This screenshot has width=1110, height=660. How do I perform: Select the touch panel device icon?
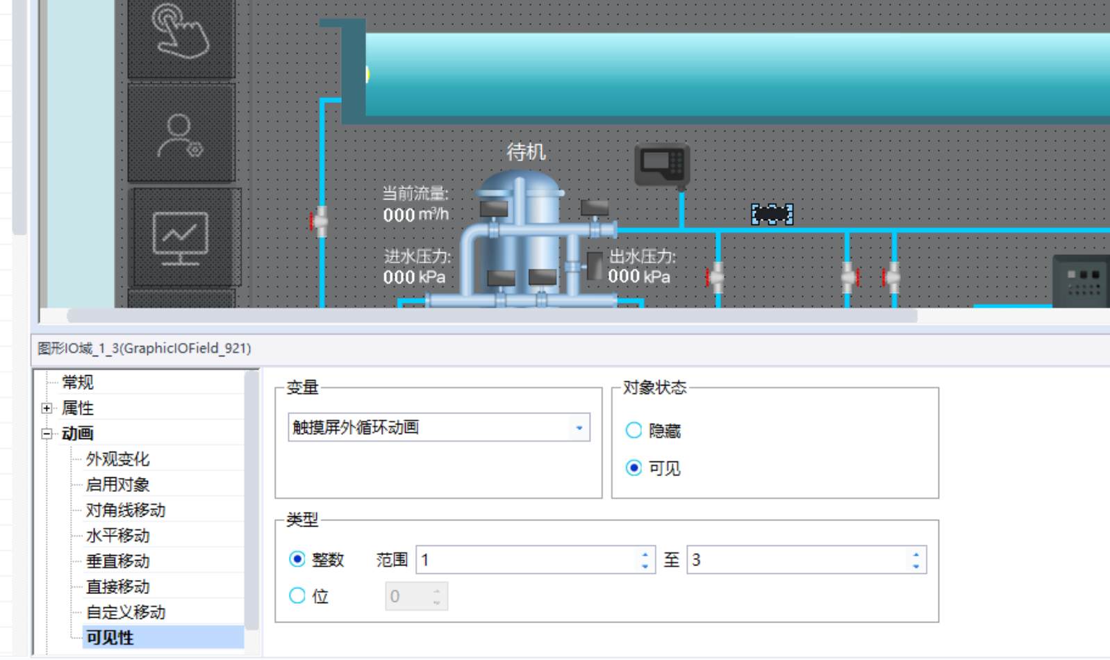pos(662,165)
